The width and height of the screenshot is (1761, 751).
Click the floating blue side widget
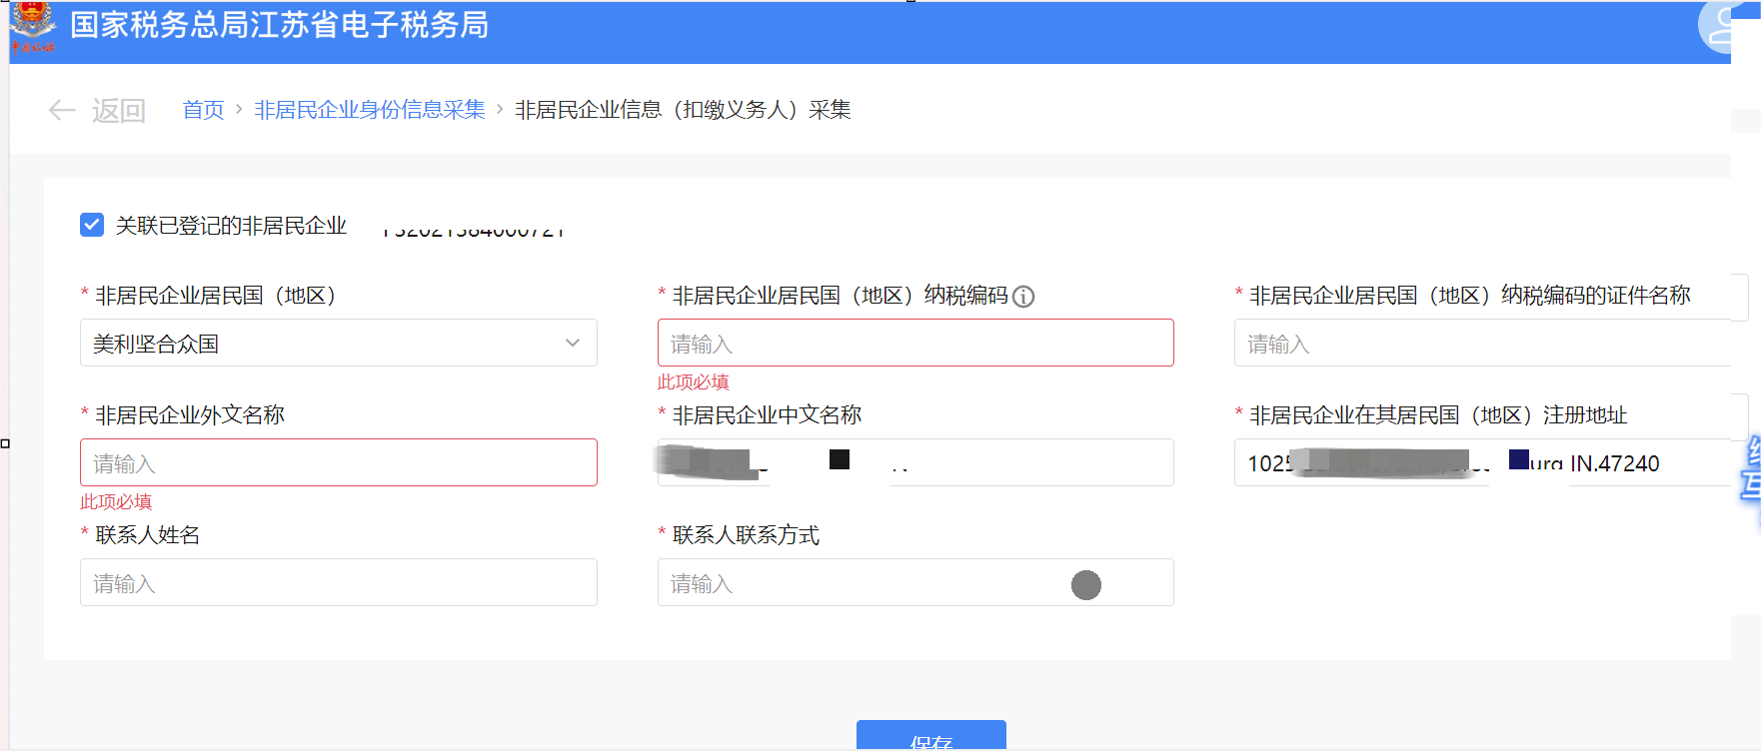(x=1750, y=467)
